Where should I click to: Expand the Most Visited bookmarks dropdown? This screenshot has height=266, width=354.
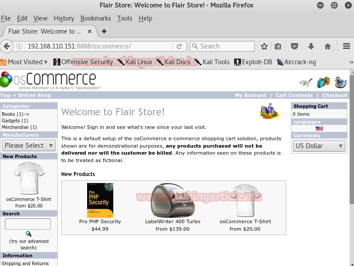(x=24, y=62)
